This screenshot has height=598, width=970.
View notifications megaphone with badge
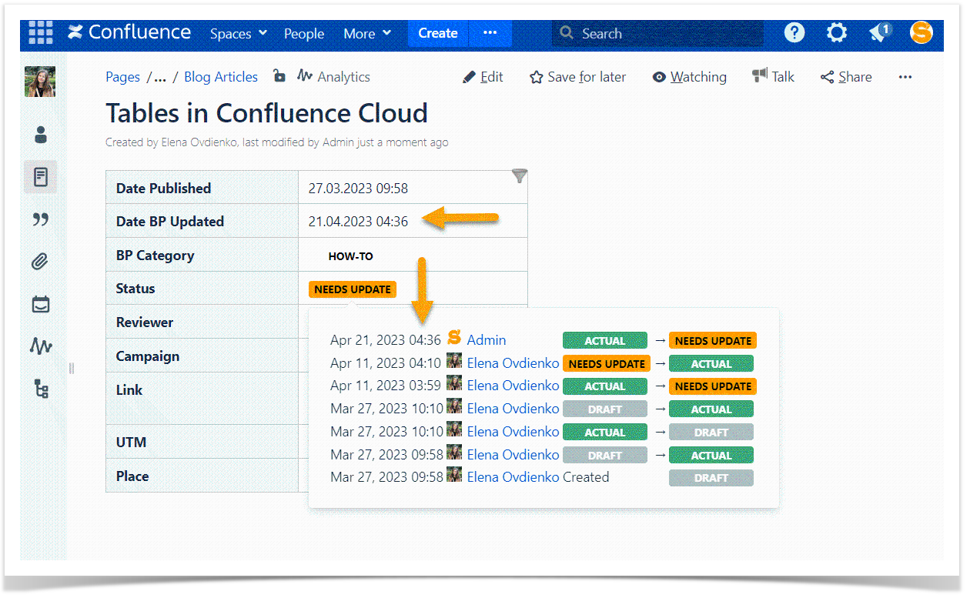(880, 32)
